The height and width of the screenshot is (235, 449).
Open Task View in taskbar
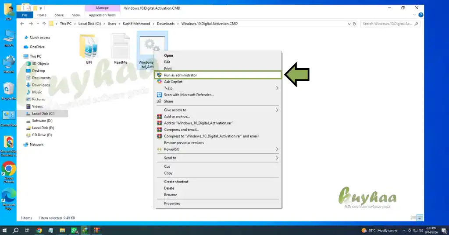tap(27, 230)
